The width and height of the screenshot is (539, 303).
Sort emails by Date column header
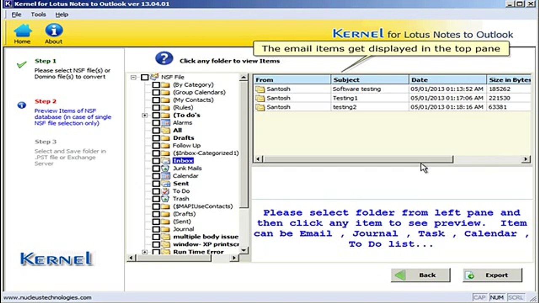[447, 80]
